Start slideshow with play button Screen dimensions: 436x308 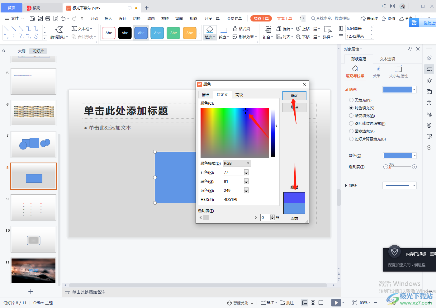[x=336, y=303]
